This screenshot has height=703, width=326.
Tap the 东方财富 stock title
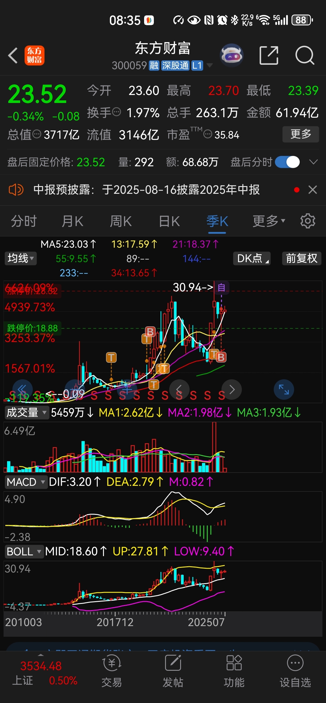point(163,48)
